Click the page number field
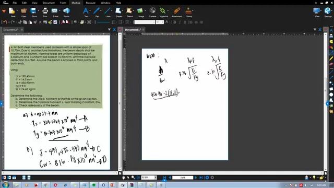Viewport: 334px width, 188px height. click(x=183, y=178)
